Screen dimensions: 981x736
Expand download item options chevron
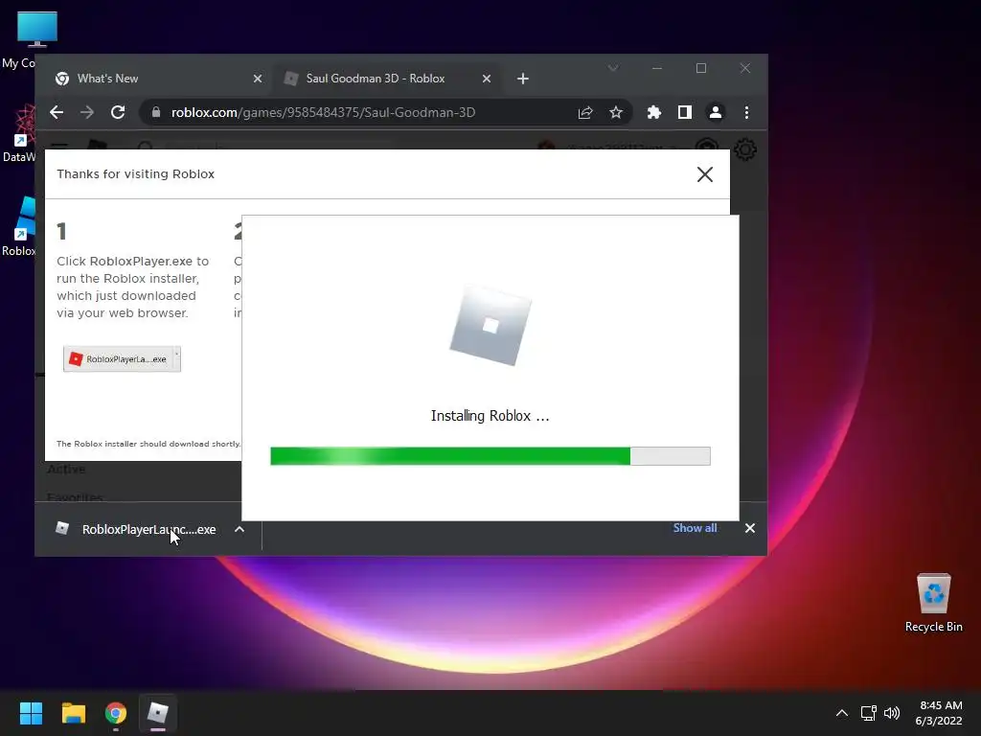[x=239, y=529]
